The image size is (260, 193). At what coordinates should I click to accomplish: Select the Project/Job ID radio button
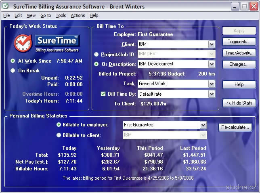96,54
